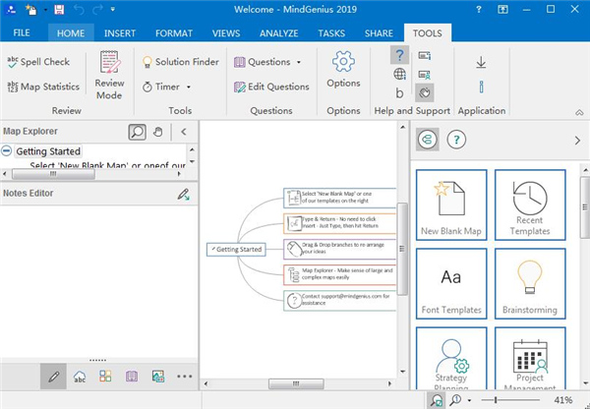Image resolution: width=590 pixels, height=409 pixels.
Task: Click the pencil Notes Editor edit icon
Action: (x=183, y=195)
